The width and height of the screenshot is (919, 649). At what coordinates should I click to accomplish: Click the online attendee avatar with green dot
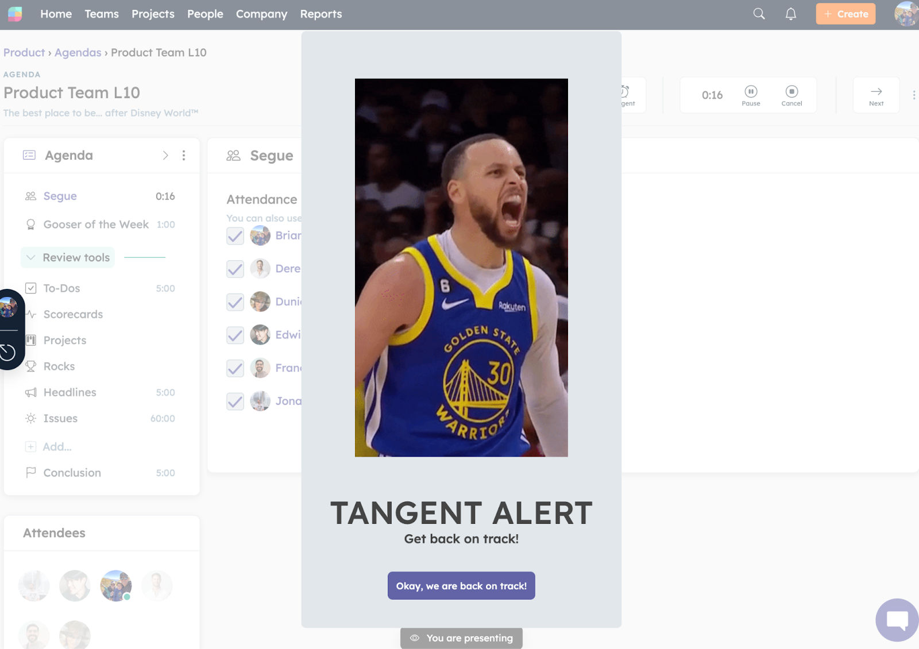click(115, 586)
